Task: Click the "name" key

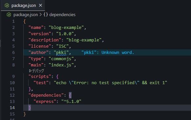Action: 36,28
